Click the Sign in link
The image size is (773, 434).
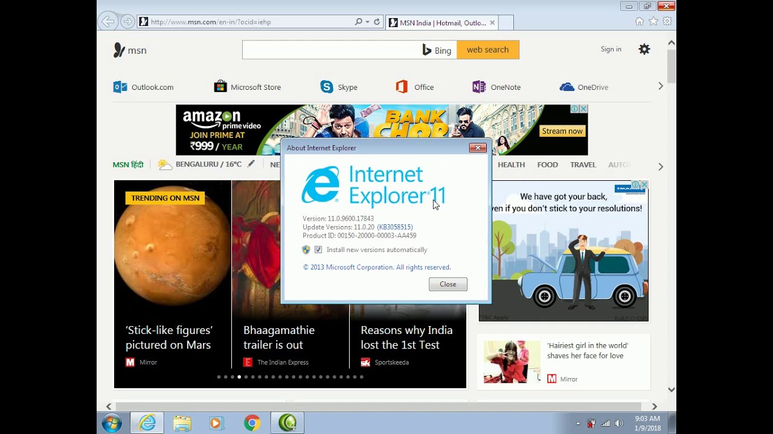click(611, 49)
